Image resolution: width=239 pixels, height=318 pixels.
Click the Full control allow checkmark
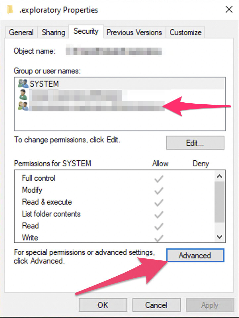tap(159, 179)
